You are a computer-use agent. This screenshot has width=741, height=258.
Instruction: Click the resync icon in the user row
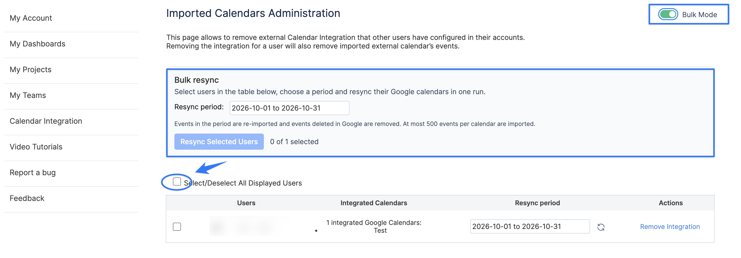point(601,227)
